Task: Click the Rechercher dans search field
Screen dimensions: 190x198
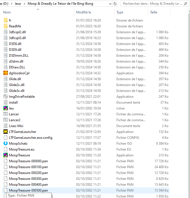Action: point(153,4)
